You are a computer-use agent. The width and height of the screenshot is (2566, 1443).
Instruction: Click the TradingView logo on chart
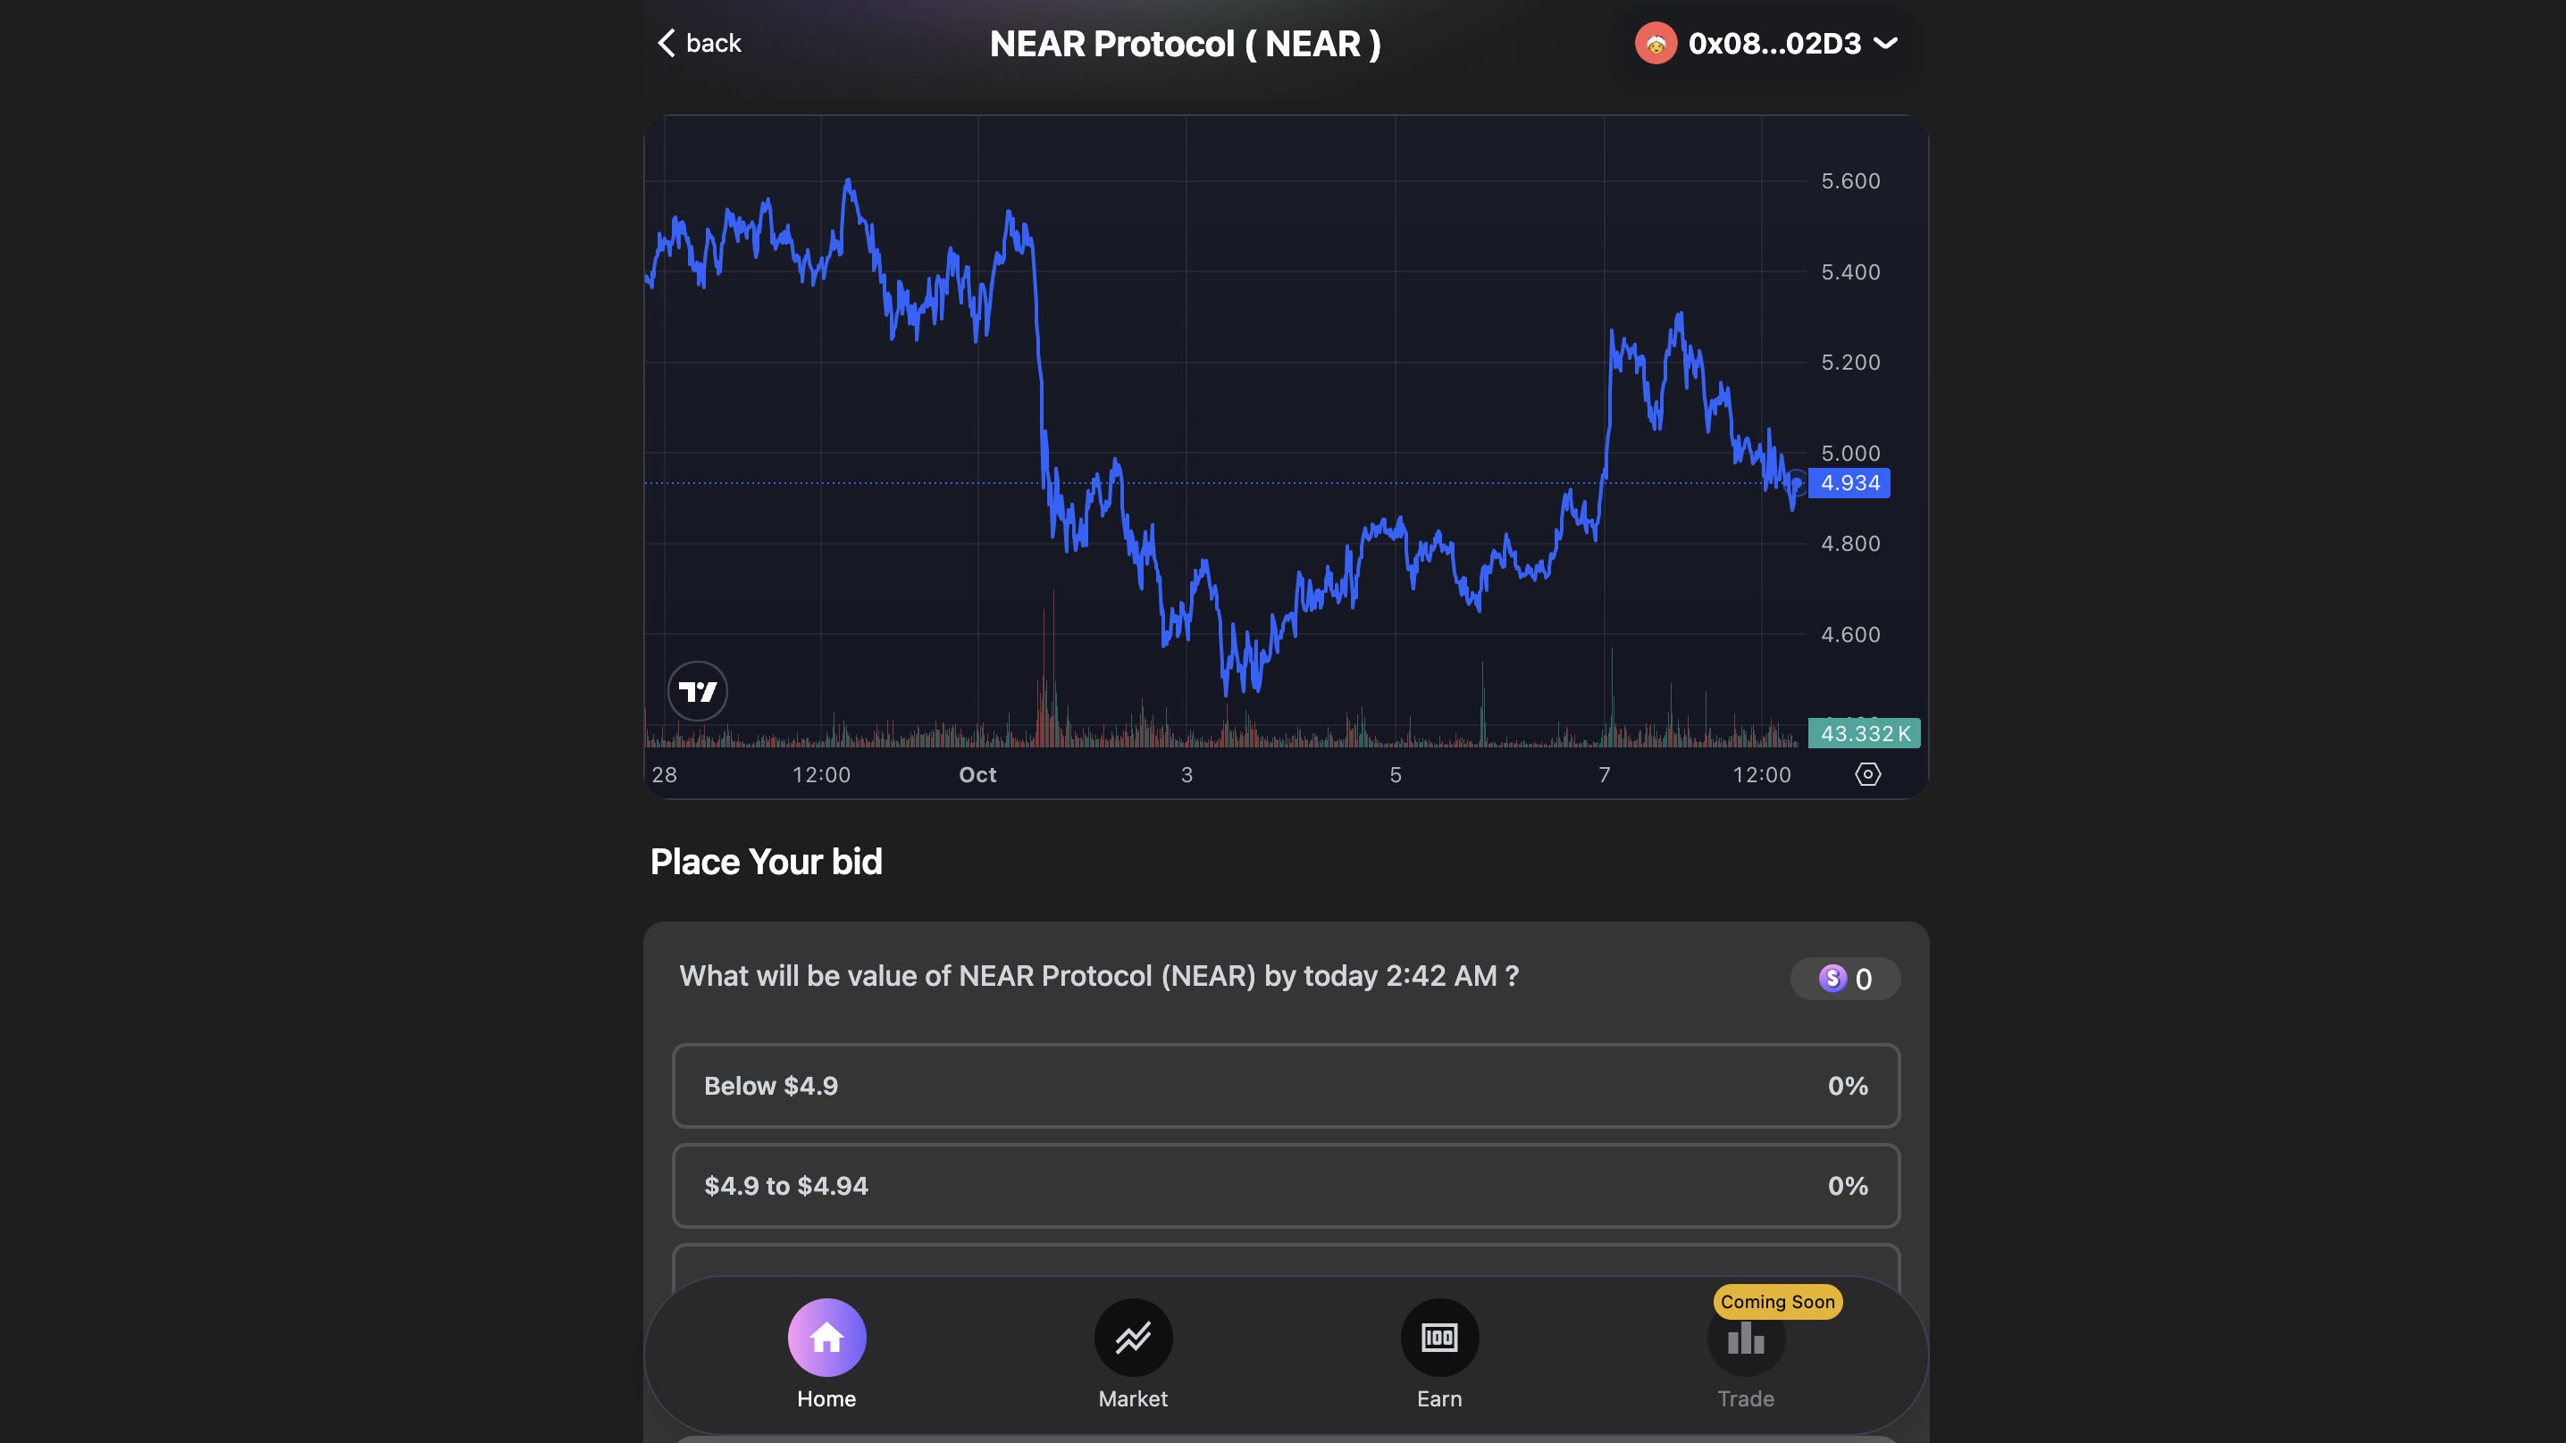click(x=697, y=691)
